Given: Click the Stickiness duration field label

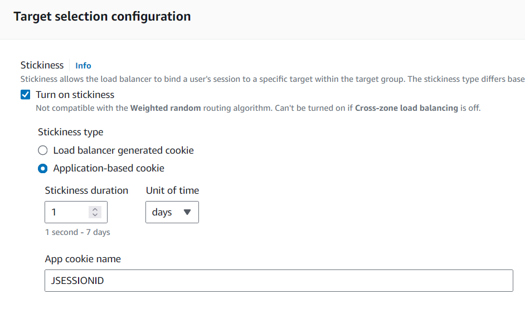Looking at the screenshot, I should pos(86,190).
